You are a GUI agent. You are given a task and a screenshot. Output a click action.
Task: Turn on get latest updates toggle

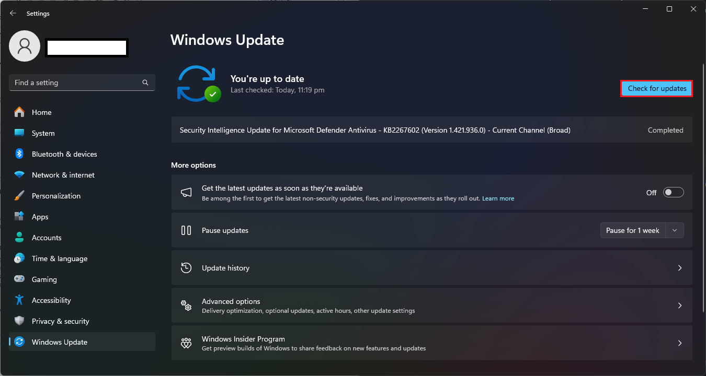[674, 193]
